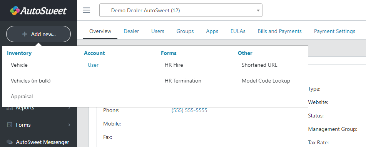Choose Vehicle under Inventory
This screenshot has width=366, height=147.
click(x=19, y=65)
